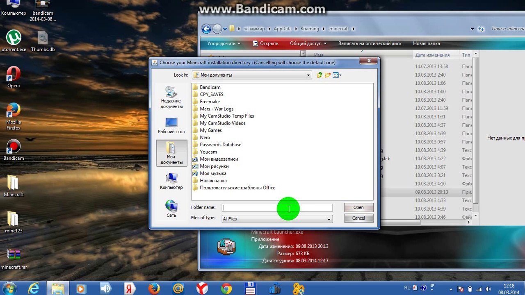Click Открыть in Explorer toolbar
The width and height of the screenshot is (525, 295).
265,43
